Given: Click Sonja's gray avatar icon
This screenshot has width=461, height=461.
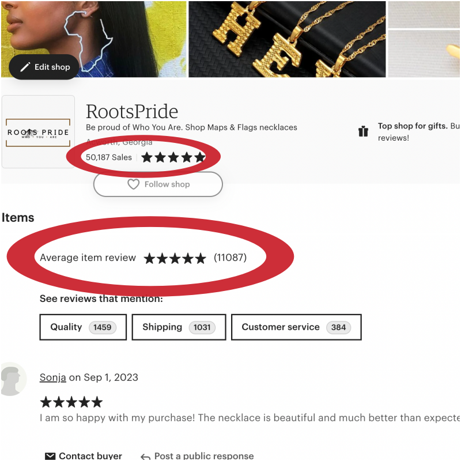Looking at the screenshot, I should click(x=13, y=379).
